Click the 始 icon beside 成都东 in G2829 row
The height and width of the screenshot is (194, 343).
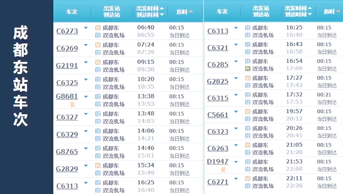click(98, 165)
